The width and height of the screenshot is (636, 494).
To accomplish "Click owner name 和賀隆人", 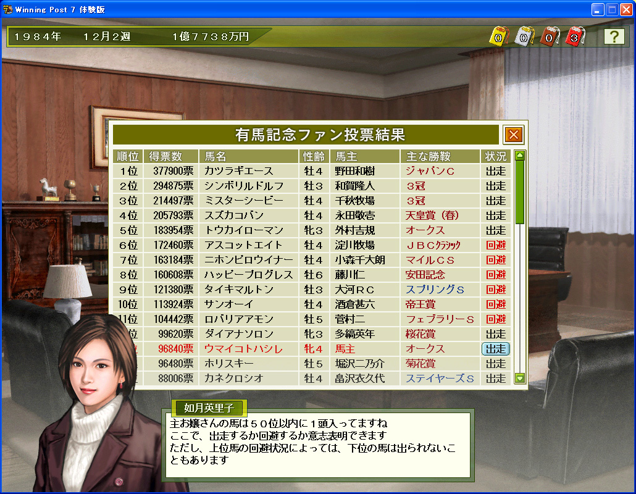I will (354, 186).
